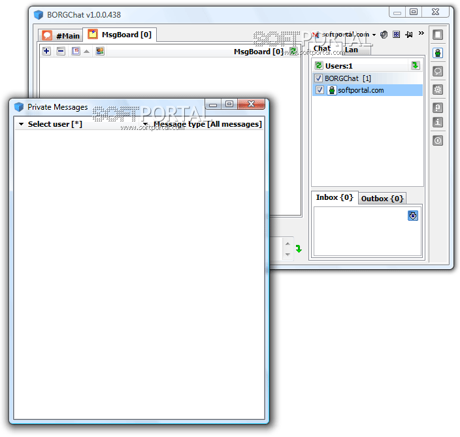The height and width of the screenshot is (437, 460).
Task: Open Message type [All messages] dropdown
Action: click(203, 124)
